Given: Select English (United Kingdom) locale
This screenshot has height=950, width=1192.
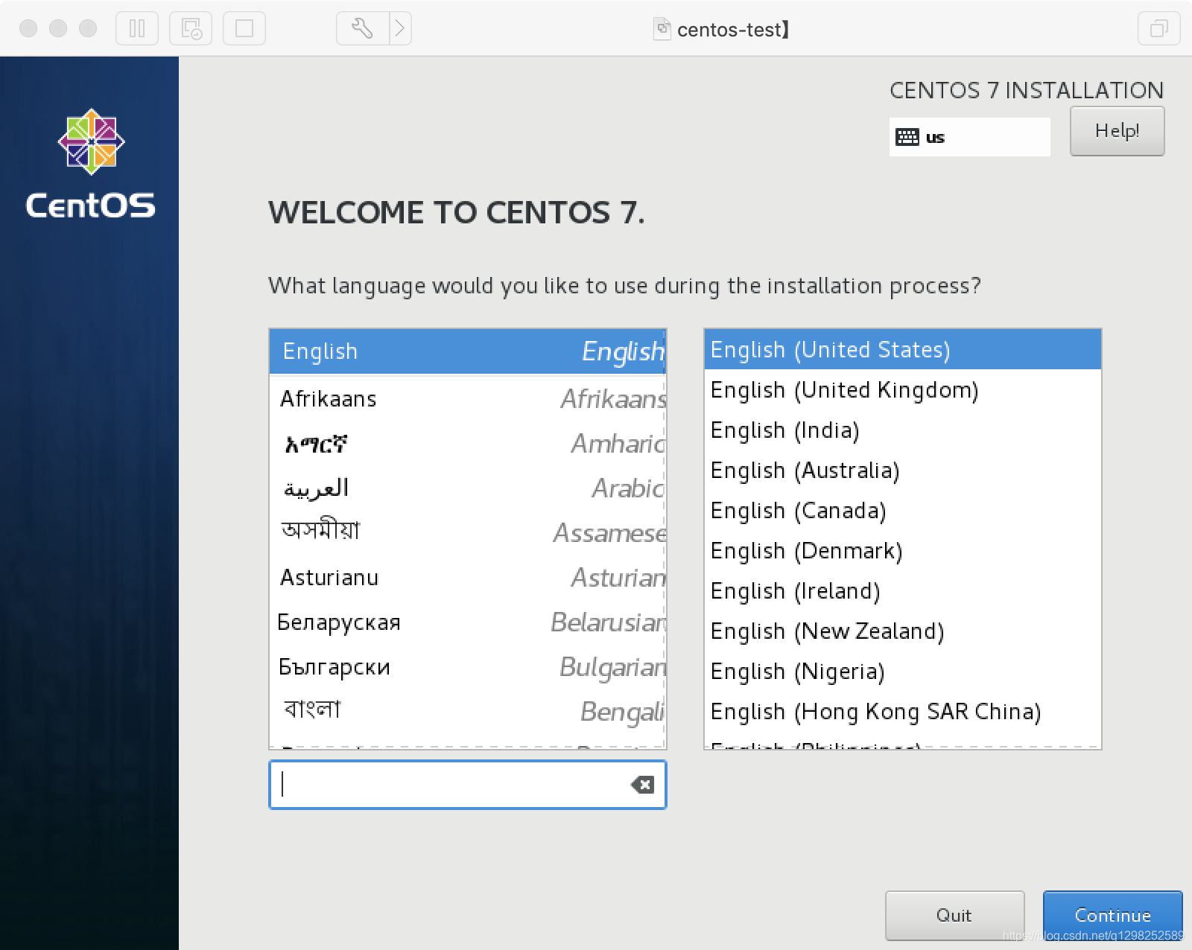Looking at the screenshot, I should (902, 390).
